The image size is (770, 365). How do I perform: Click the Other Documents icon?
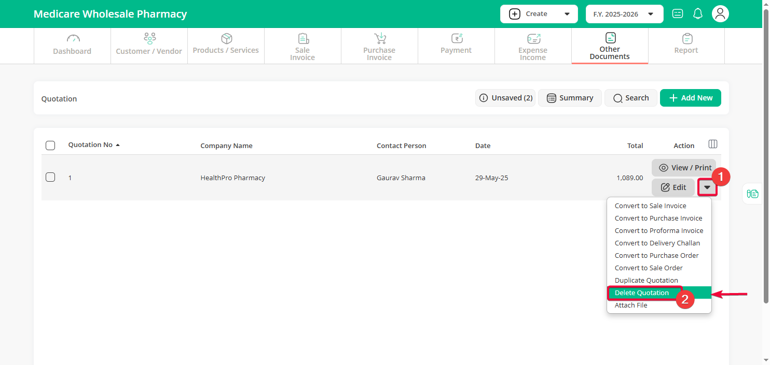click(610, 38)
